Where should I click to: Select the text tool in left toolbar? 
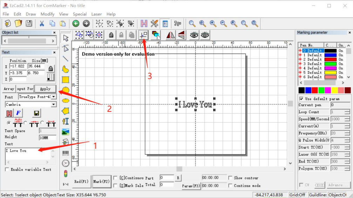pyautogui.click(x=66, y=121)
